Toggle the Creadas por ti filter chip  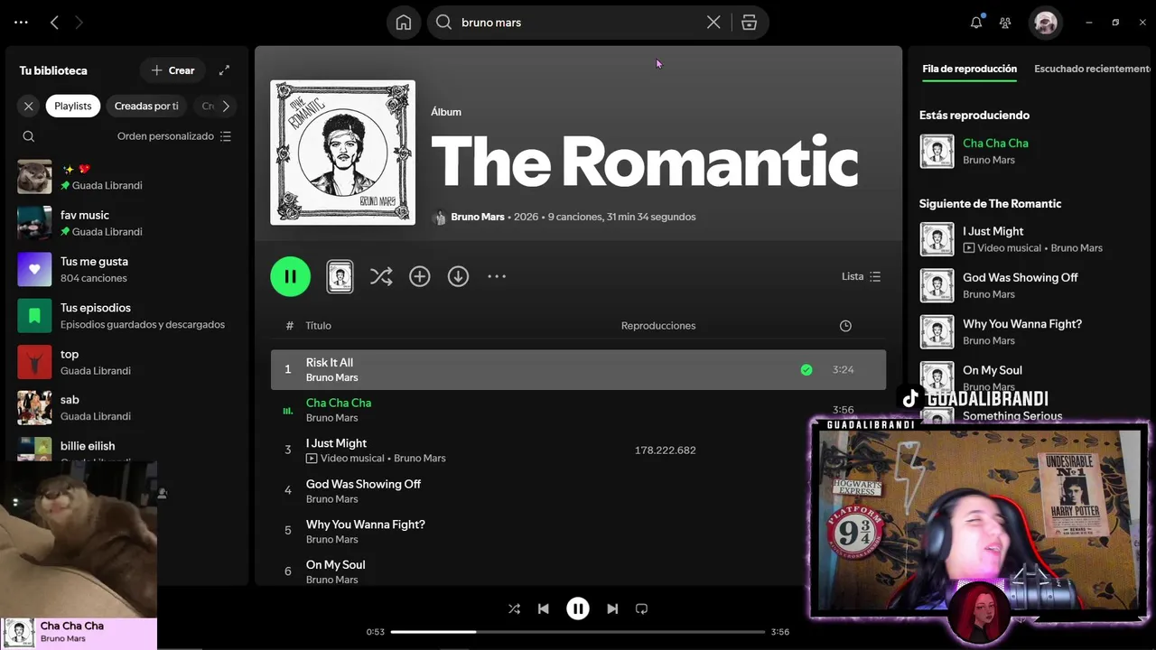(x=146, y=106)
